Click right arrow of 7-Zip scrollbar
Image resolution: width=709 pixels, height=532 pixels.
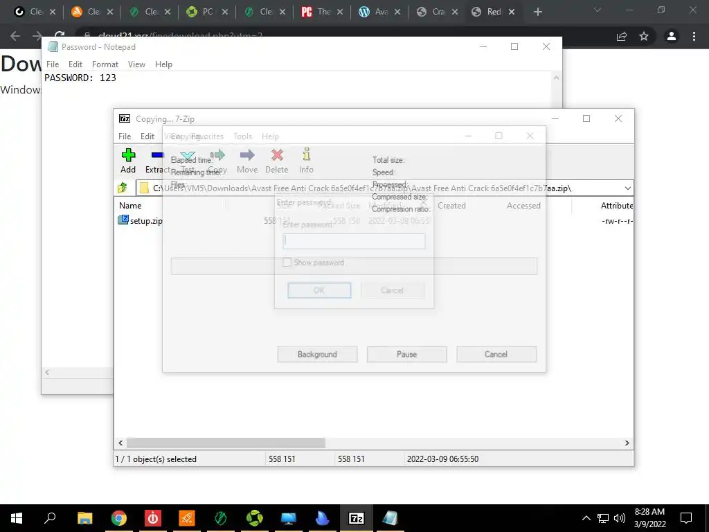tap(627, 443)
